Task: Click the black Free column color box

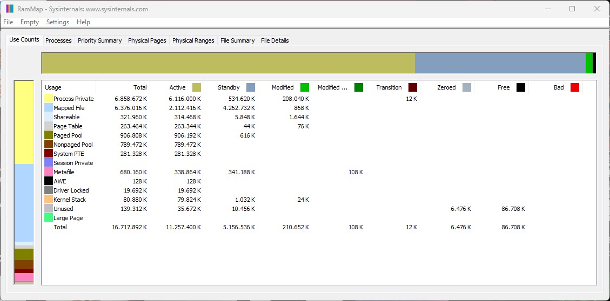Action: click(521, 87)
